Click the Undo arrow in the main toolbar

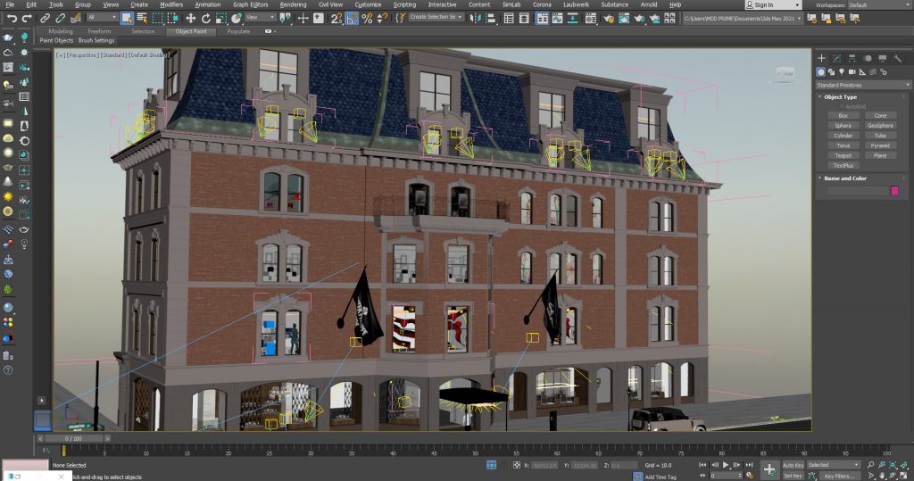coord(12,18)
